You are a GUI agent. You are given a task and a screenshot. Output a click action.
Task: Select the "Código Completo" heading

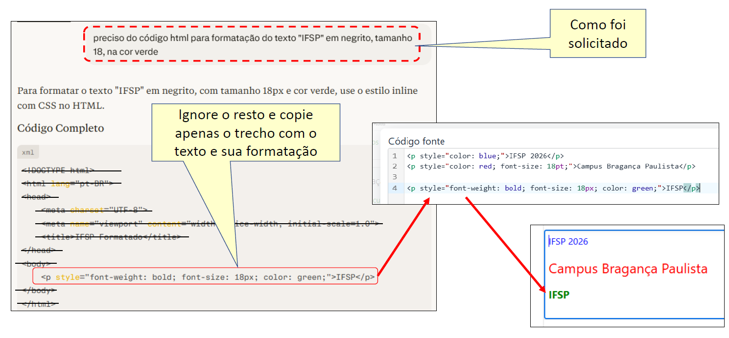(x=61, y=128)
